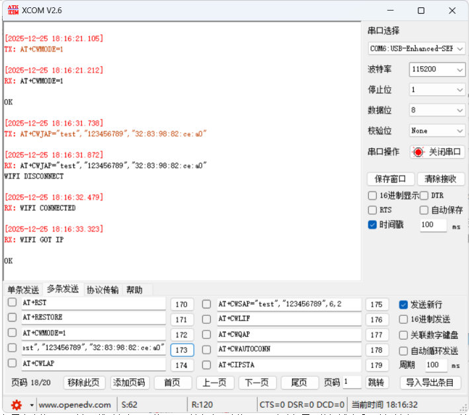This screenshot has width=470, height=415.
Task: Enable 16进制发送 checkbox
Action: (x=403, y=319)
